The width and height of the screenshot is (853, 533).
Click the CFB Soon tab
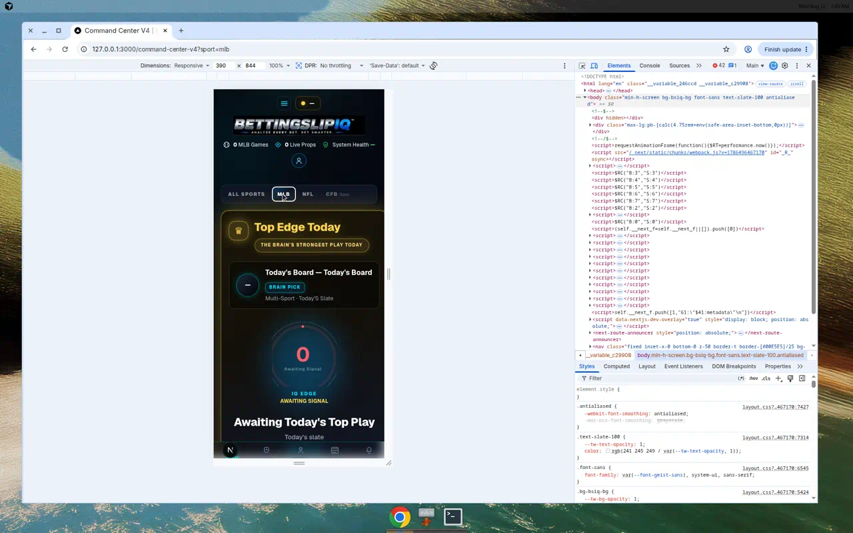(337, 195)
